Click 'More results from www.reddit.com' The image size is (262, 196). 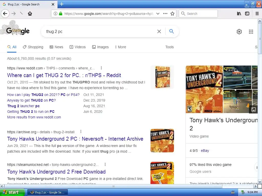click(34, 117)
